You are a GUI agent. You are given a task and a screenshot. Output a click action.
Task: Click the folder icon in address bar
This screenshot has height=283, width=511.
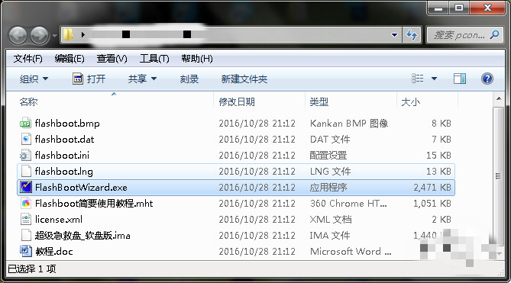tap(68, 34)
